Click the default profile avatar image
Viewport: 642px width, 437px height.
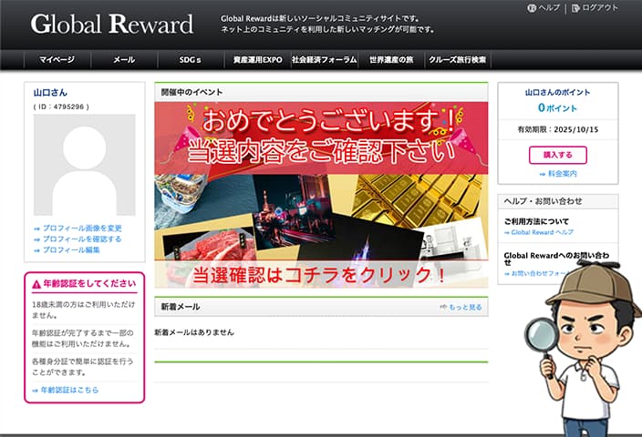(84, 165)
